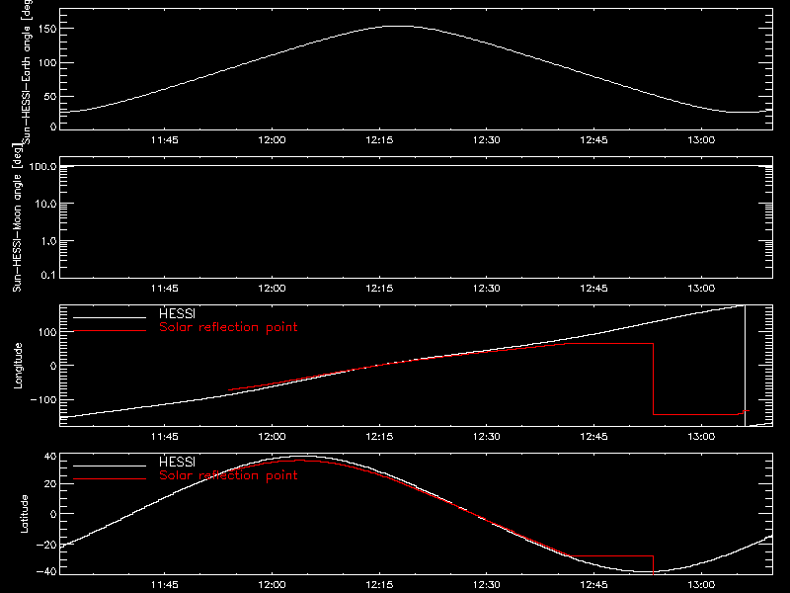
Task: Click the Longitude axis title
Action: (18, 366)
